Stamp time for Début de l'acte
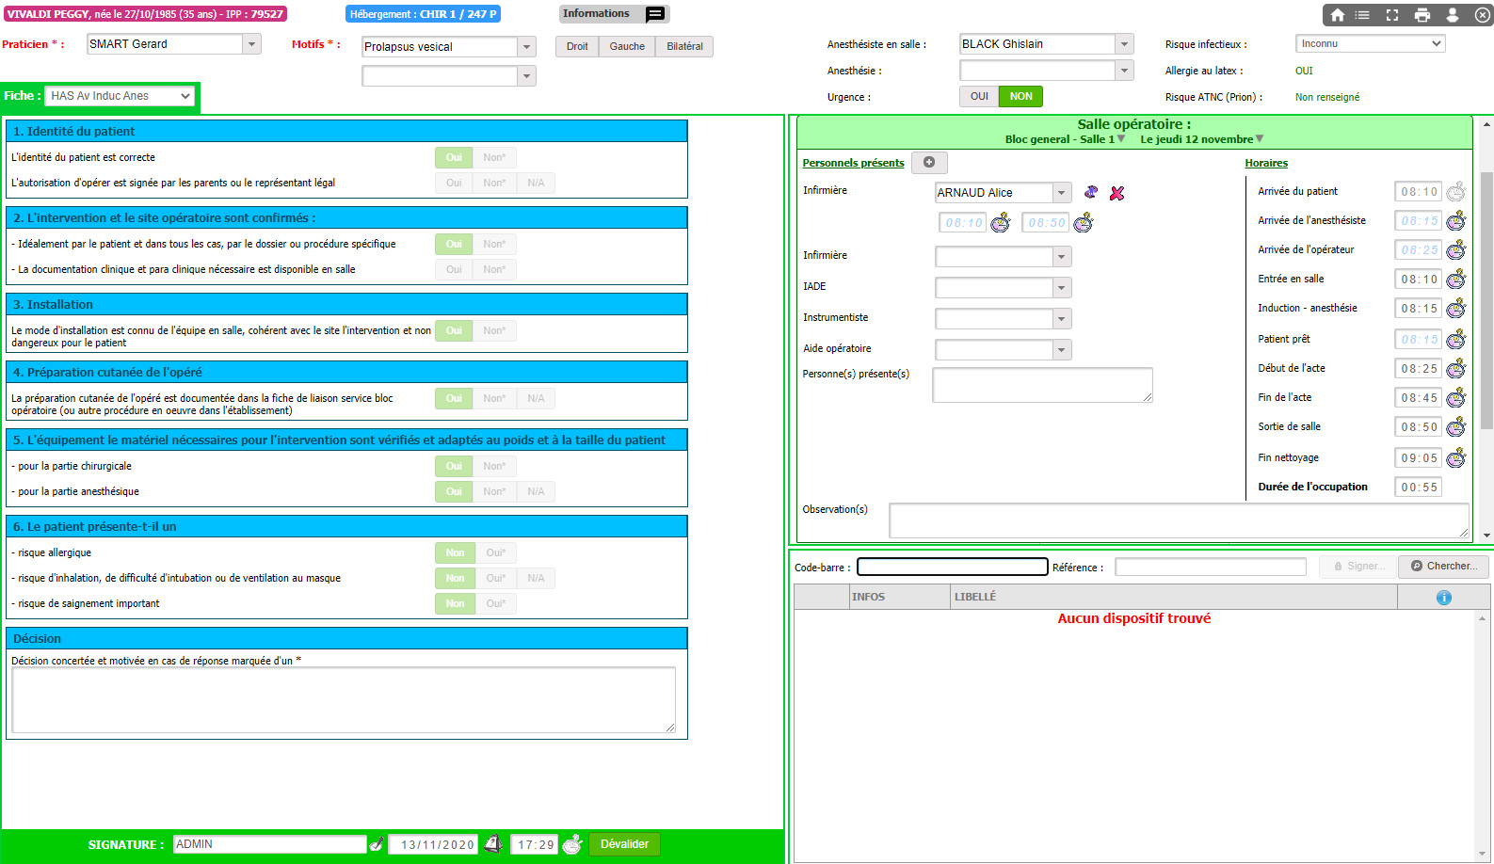Screen dimensions: 1494x864 pos(1456,368)
